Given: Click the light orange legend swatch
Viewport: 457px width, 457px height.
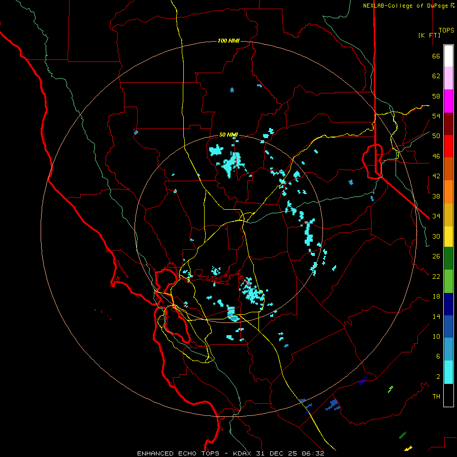Looking at the screenshot, I should pyautogui.click(x=448, y=192).
